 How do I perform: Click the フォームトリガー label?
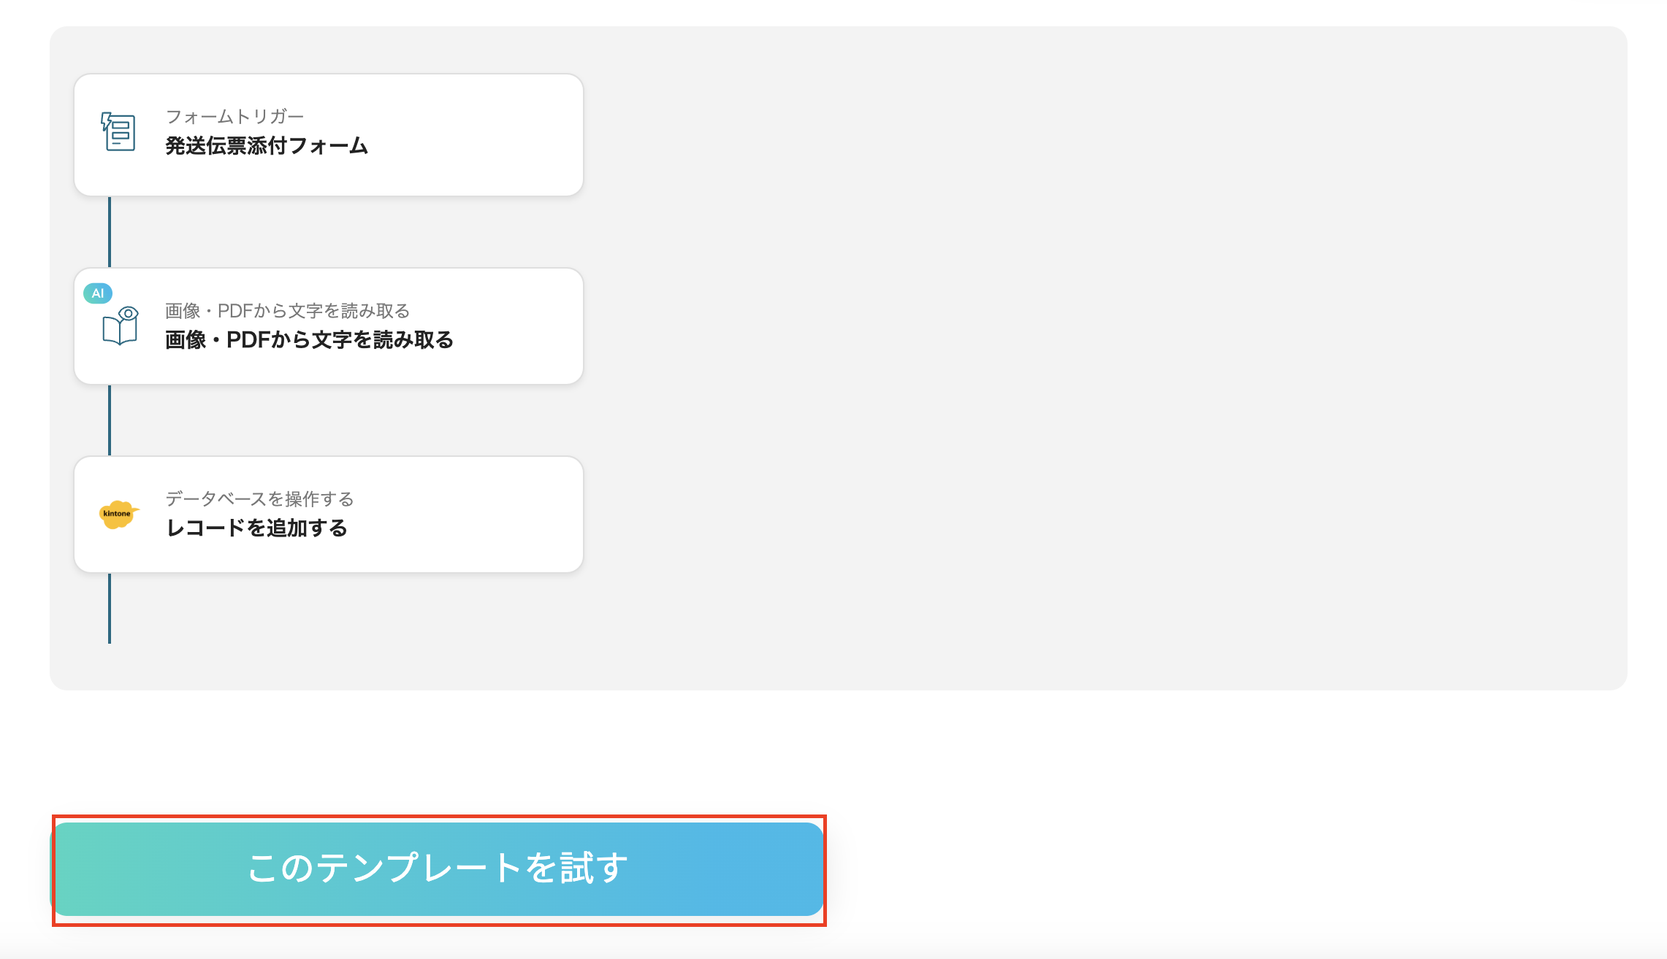(235, 115)
